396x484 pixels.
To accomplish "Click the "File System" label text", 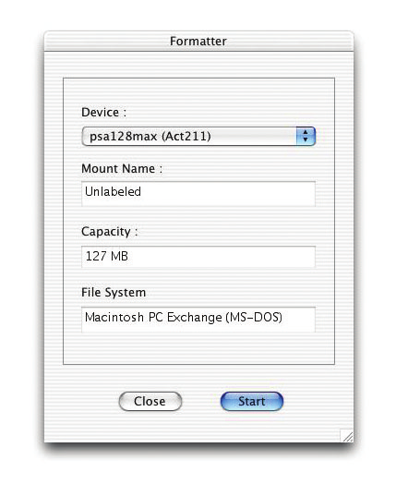I will pyautogui.click(x=114, y=293).
